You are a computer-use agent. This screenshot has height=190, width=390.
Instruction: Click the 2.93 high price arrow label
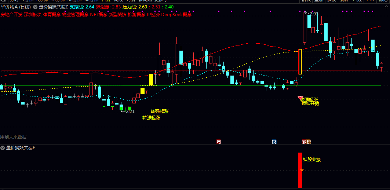pos(313,14)
